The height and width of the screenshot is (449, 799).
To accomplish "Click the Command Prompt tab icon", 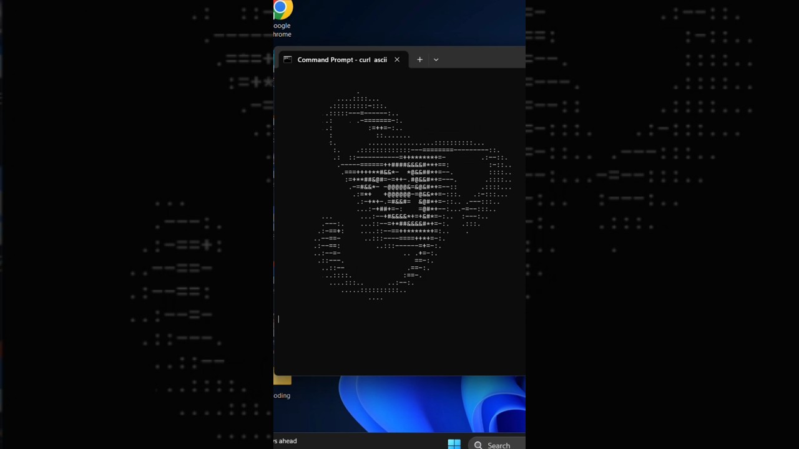I will pos(288,60).
